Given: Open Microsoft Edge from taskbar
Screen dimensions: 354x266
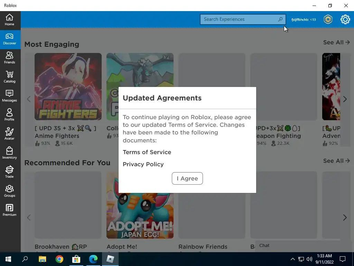Looking at the screenshot, I should [93, 259].
